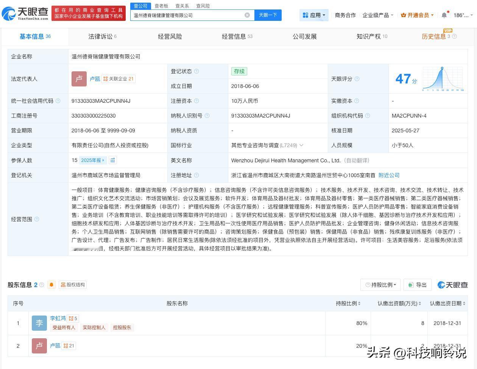Sort by 持股比例 column header
The image size is (477, 369).
[348, 303]
